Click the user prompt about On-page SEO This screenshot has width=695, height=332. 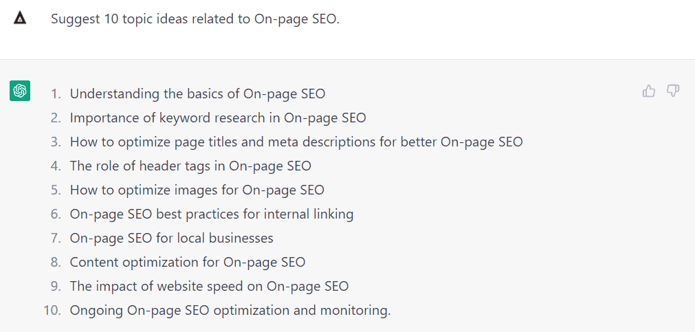(x=195, y=19)
